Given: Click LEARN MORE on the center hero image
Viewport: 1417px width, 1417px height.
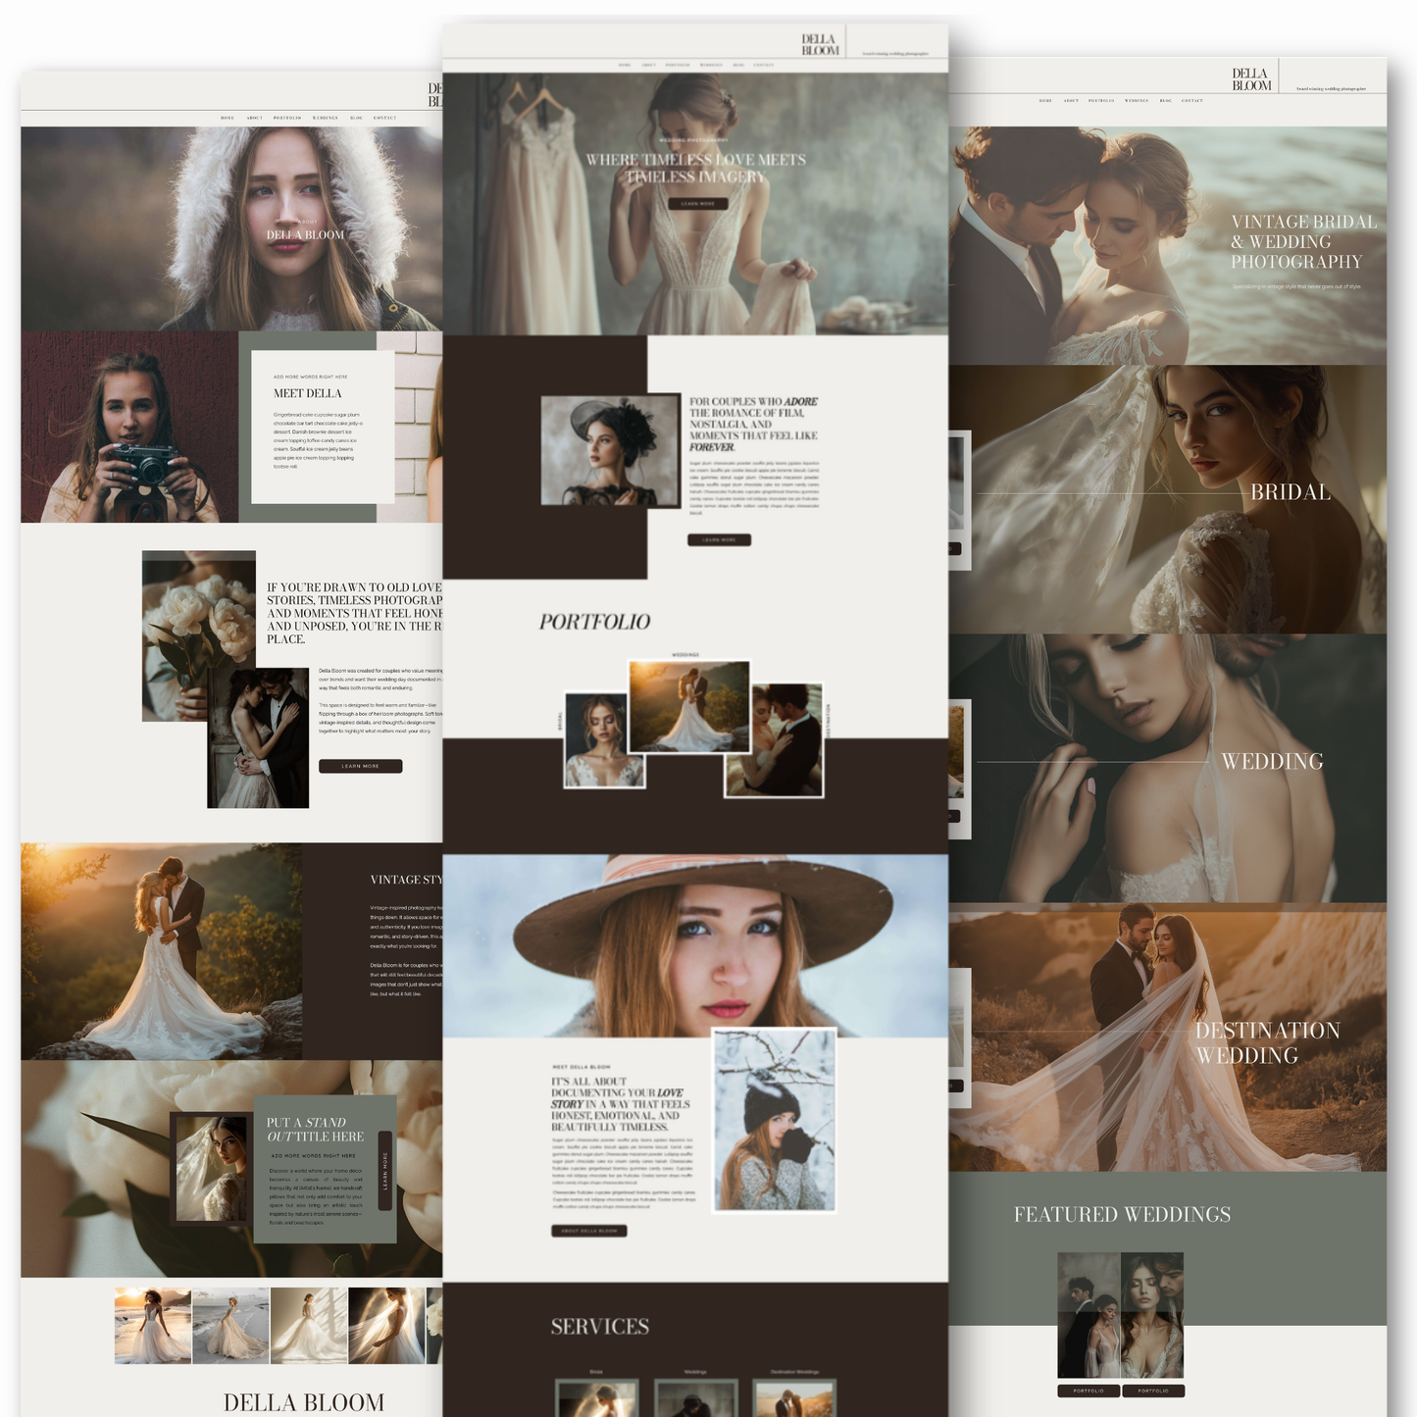Looking at the screenshot, I should tap(698, 204).
